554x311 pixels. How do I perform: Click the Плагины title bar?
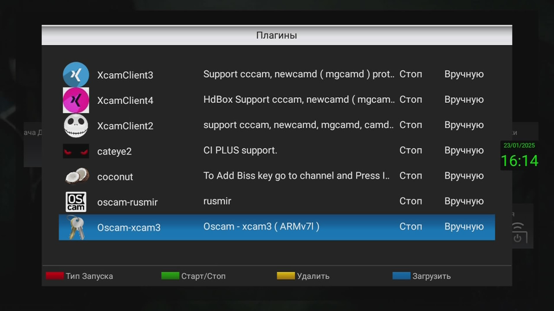click(277, 35)
